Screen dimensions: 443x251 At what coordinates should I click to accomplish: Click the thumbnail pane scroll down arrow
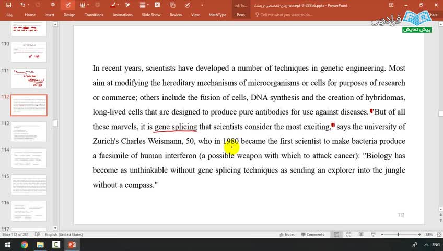click(55, 228)
